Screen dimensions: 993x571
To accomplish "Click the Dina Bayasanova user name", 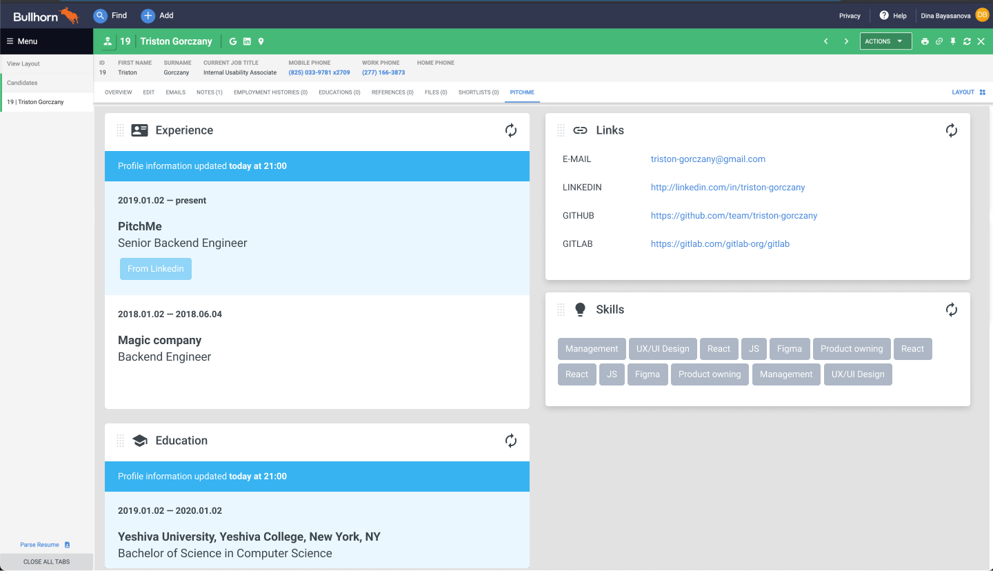I will click(946, 16).
